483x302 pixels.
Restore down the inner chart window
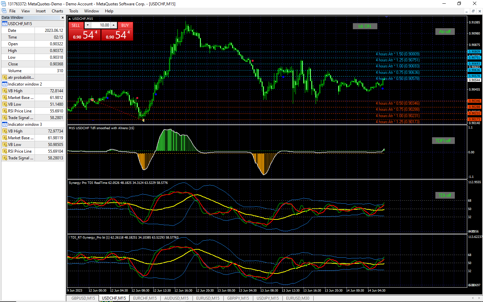pos(473,11)
